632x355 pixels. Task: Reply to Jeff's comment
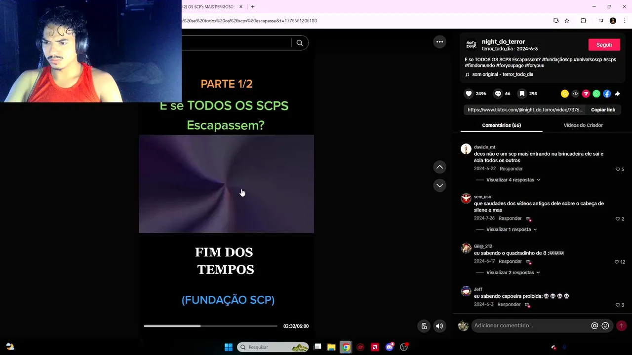click(x=509, y=304)
